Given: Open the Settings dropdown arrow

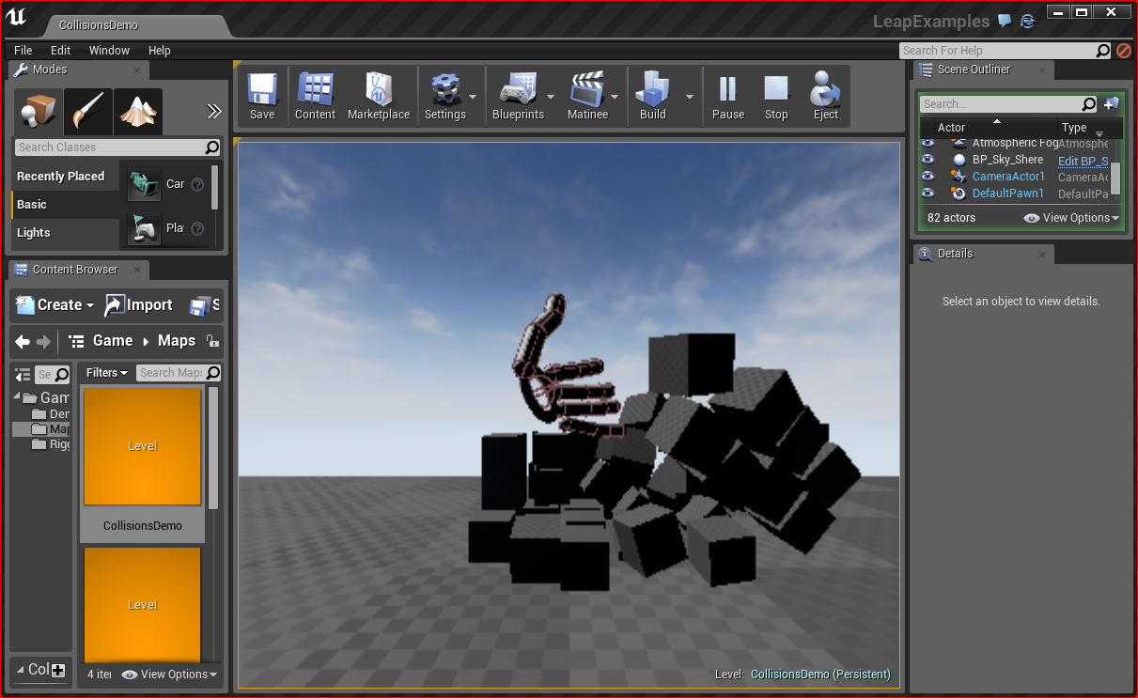Looking at the screenshot, I should pyautogui.click(x=473, y=97).
